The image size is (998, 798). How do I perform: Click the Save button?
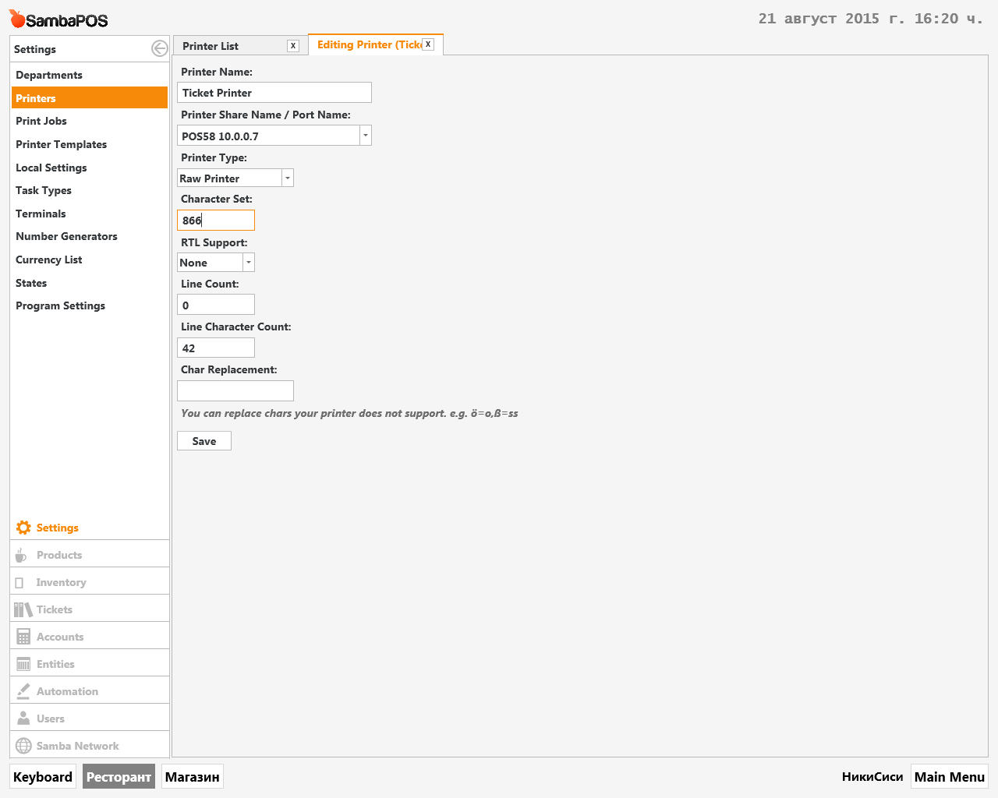[x=204, y=441]
